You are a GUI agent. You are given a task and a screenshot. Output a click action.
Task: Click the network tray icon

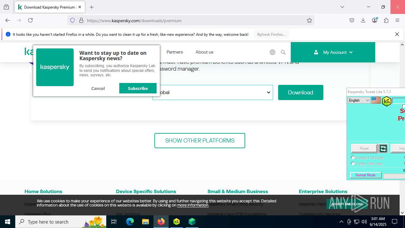coord(357,222)
